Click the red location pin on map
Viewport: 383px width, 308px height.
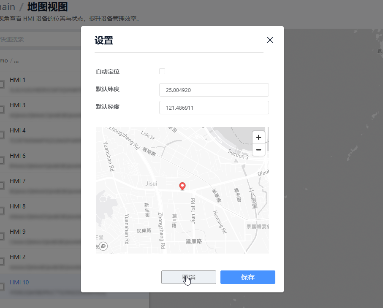tap(182, 186)
